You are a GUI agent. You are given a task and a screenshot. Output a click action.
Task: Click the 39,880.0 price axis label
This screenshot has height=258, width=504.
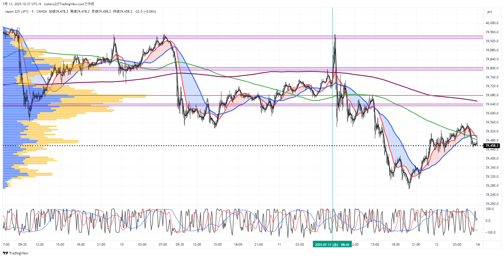(492, 50)
